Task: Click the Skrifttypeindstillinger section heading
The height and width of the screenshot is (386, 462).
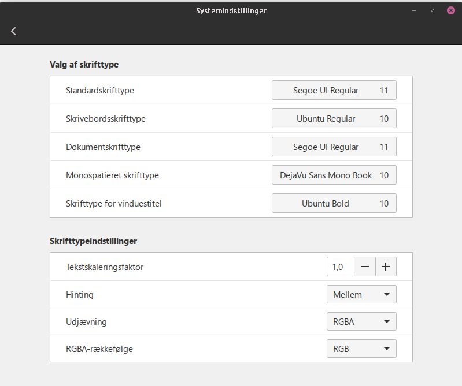Action: coord(93,241)
